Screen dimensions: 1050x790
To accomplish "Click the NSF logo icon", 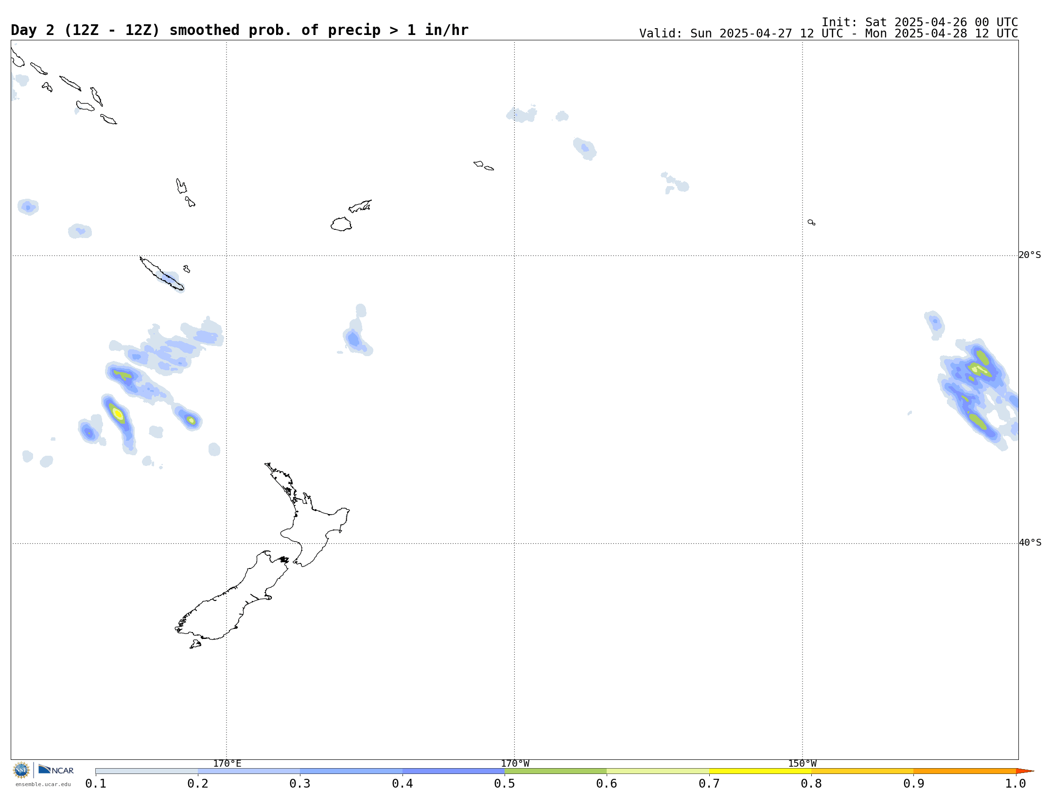I will [21, 770].
